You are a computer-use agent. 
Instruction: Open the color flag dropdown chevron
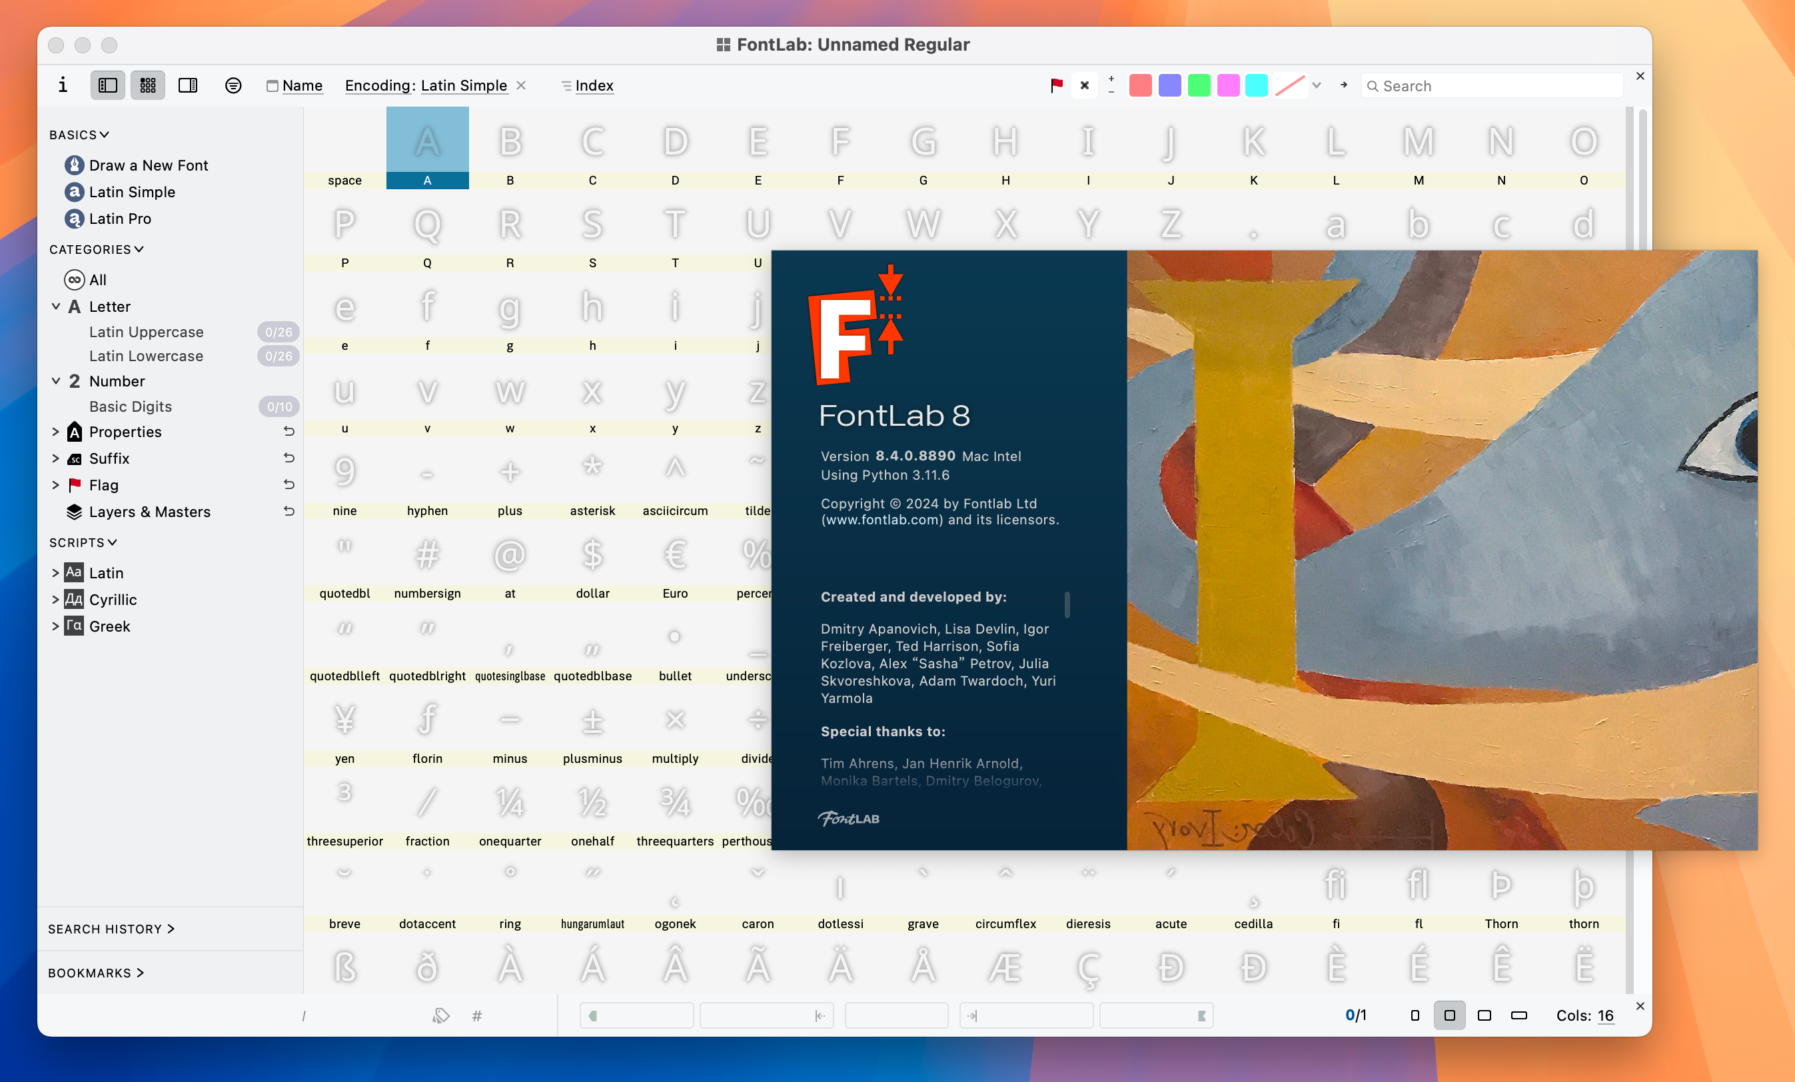[x=1317, y=85]
